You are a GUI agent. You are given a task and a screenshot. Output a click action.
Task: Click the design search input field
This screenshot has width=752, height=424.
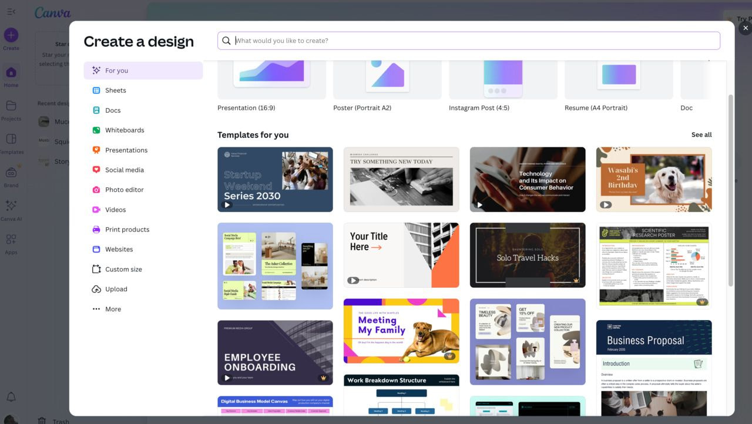(x=470, y=41)
